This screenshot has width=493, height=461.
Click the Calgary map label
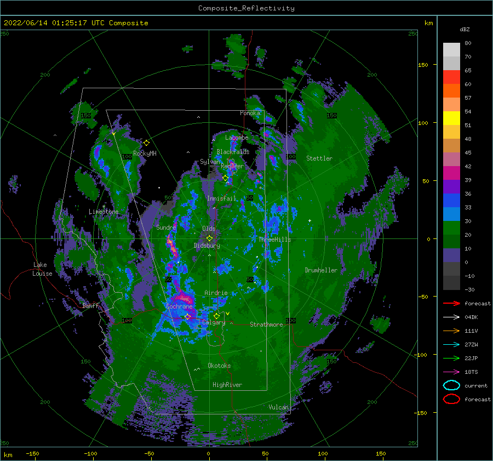point(214,322)
